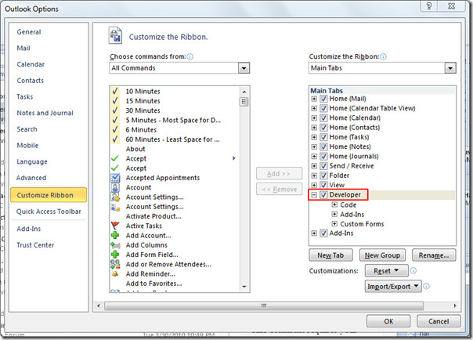The image size is (473, 340).
Task: Click info icon beside Choose commands from
Action: [190, 56]
